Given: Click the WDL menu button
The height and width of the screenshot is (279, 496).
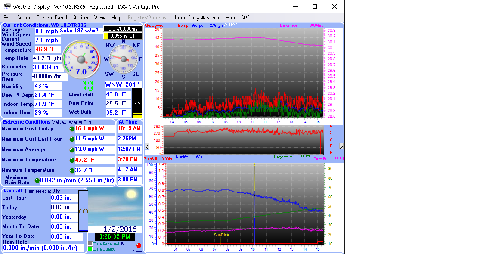Looking at the screenshot, I should pyautogui.click(x=248, y=18).
